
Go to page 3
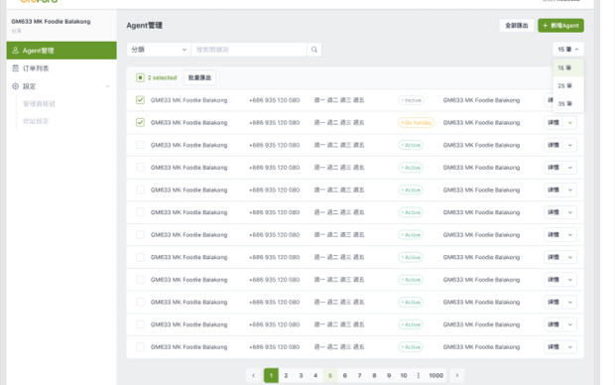click(x=301, y=376)
